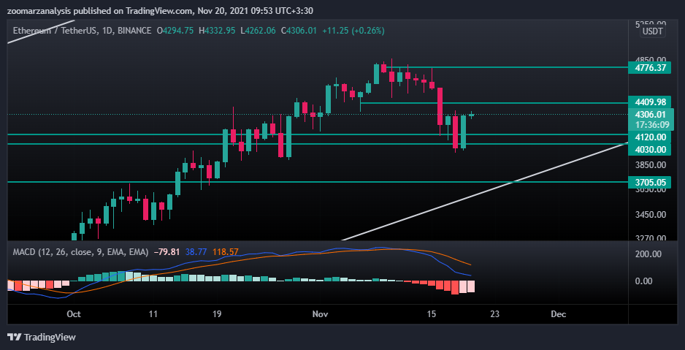This screenshot has height=350, width=685.
Task: Click the MACD 200.00 axis label
Action: click(x=648, y=254)
